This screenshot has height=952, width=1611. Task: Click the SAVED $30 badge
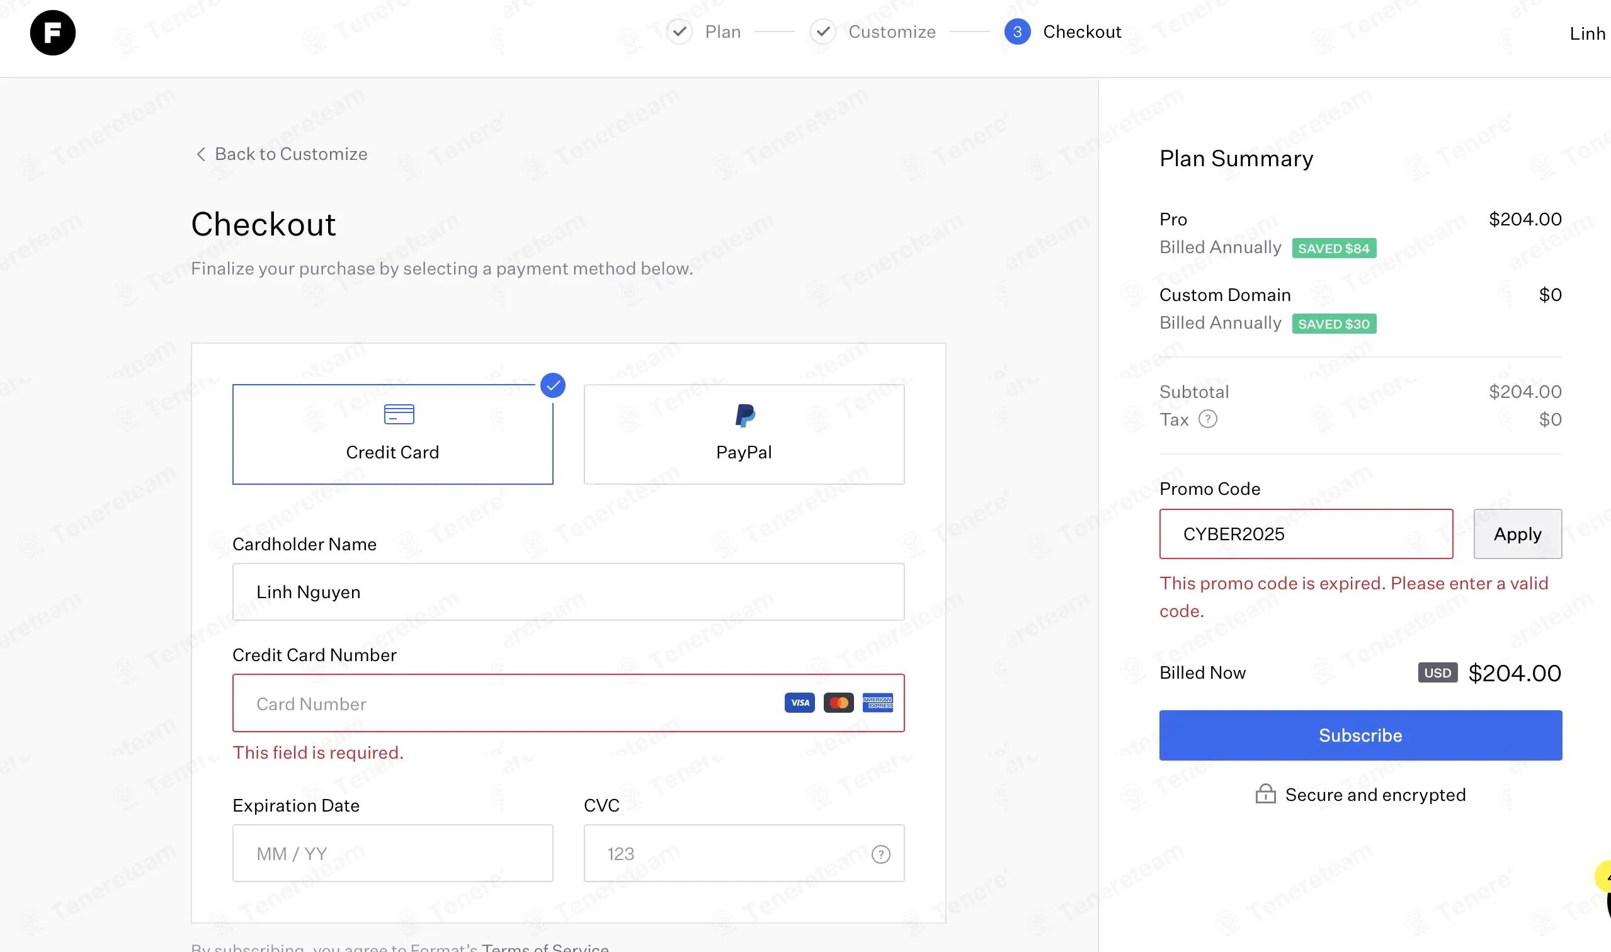(1334, 324)
